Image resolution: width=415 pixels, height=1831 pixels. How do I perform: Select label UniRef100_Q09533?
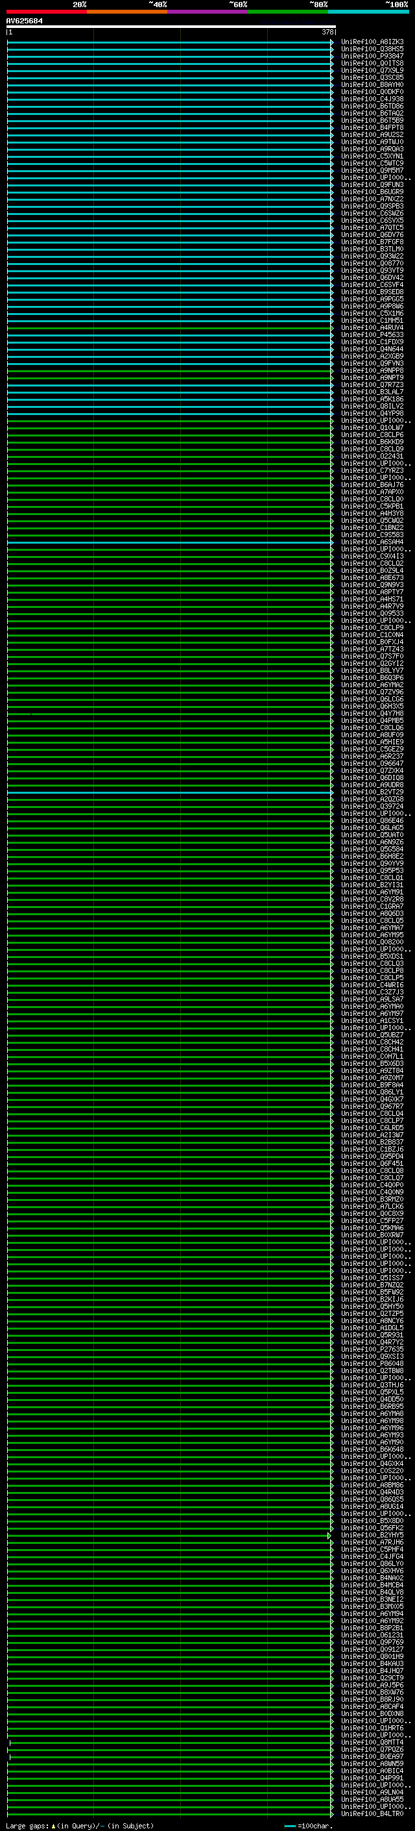click(372, 613)
